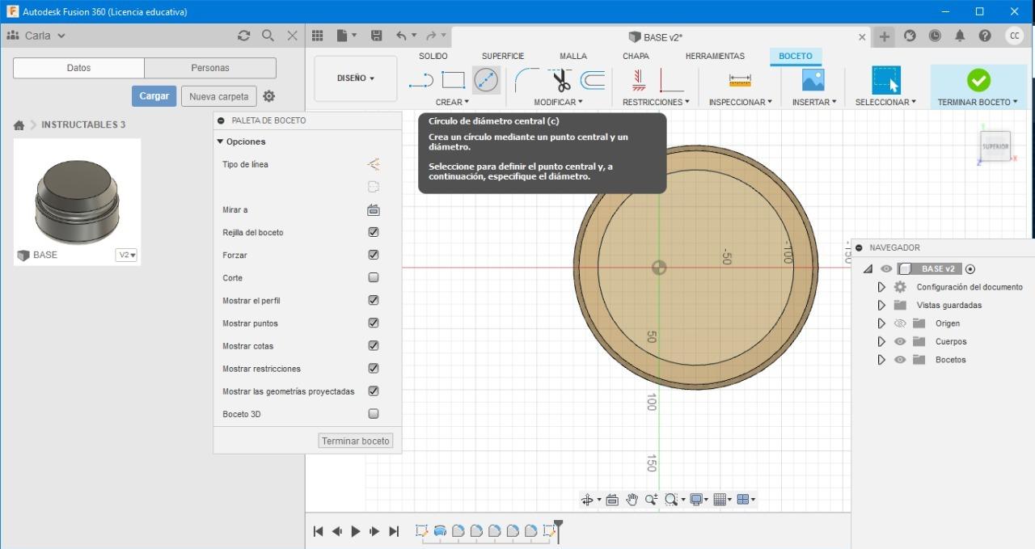Select the center diameter circle tool
The height and width of the screenshot is (549, 1035).
click(486, 80)
